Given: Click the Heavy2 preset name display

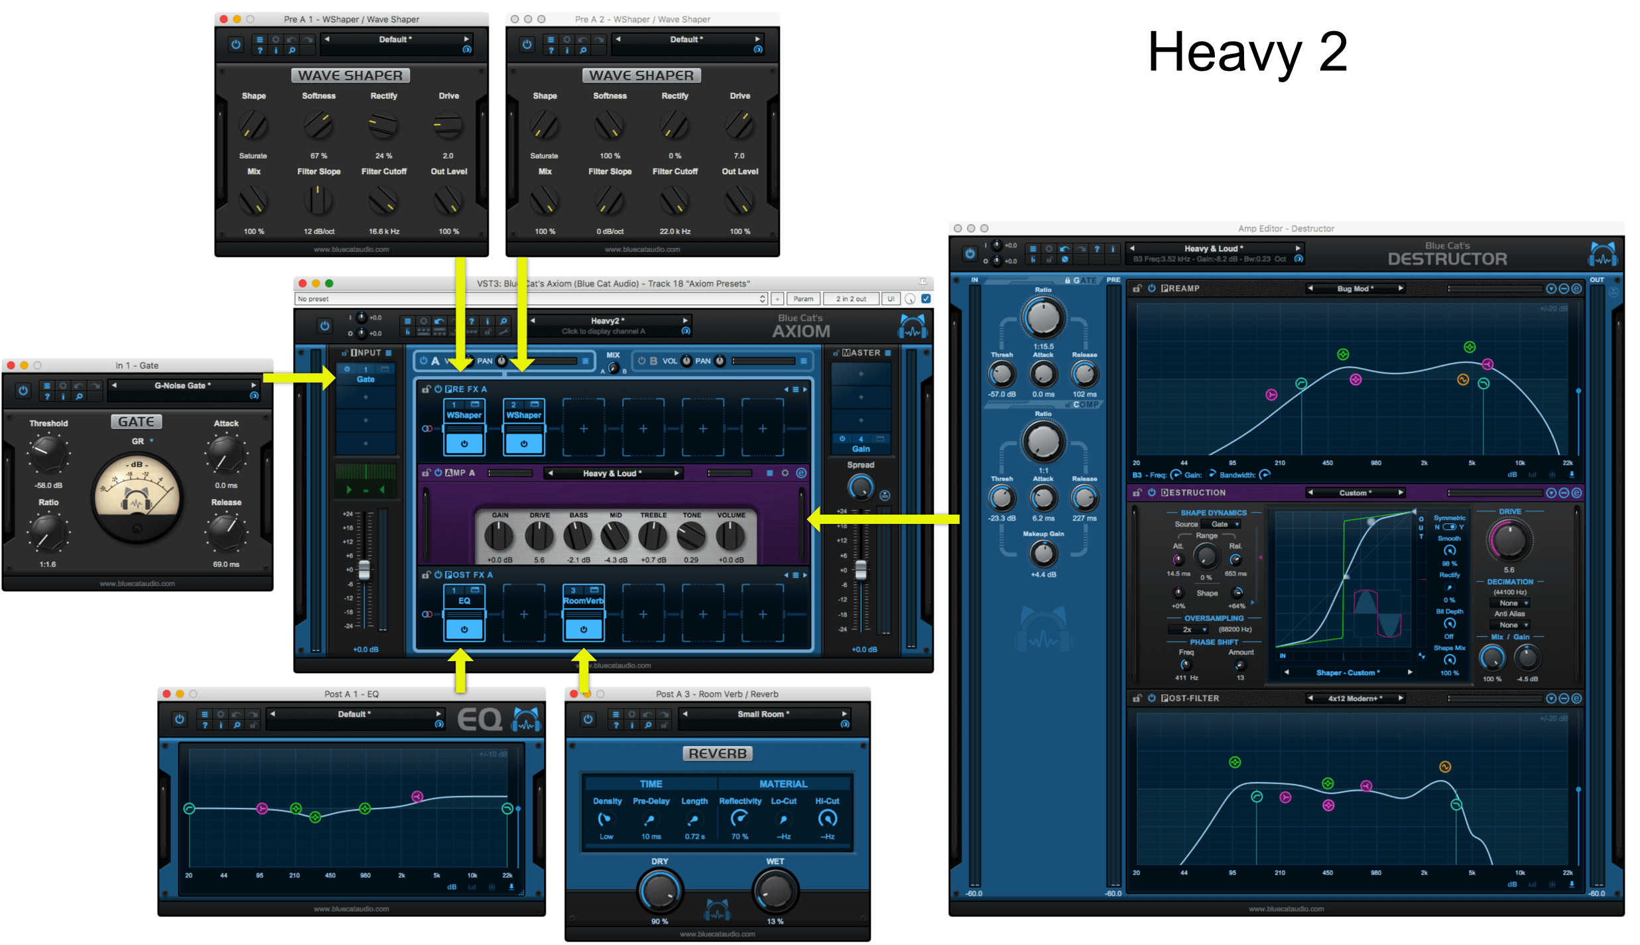Looking at the screenshot, I should pyautogui.click(x=607, y=321).
